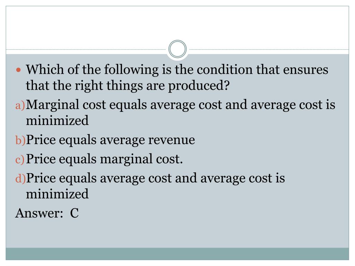Select option letter c) marker
355x266 pixels.
[20, 159]
